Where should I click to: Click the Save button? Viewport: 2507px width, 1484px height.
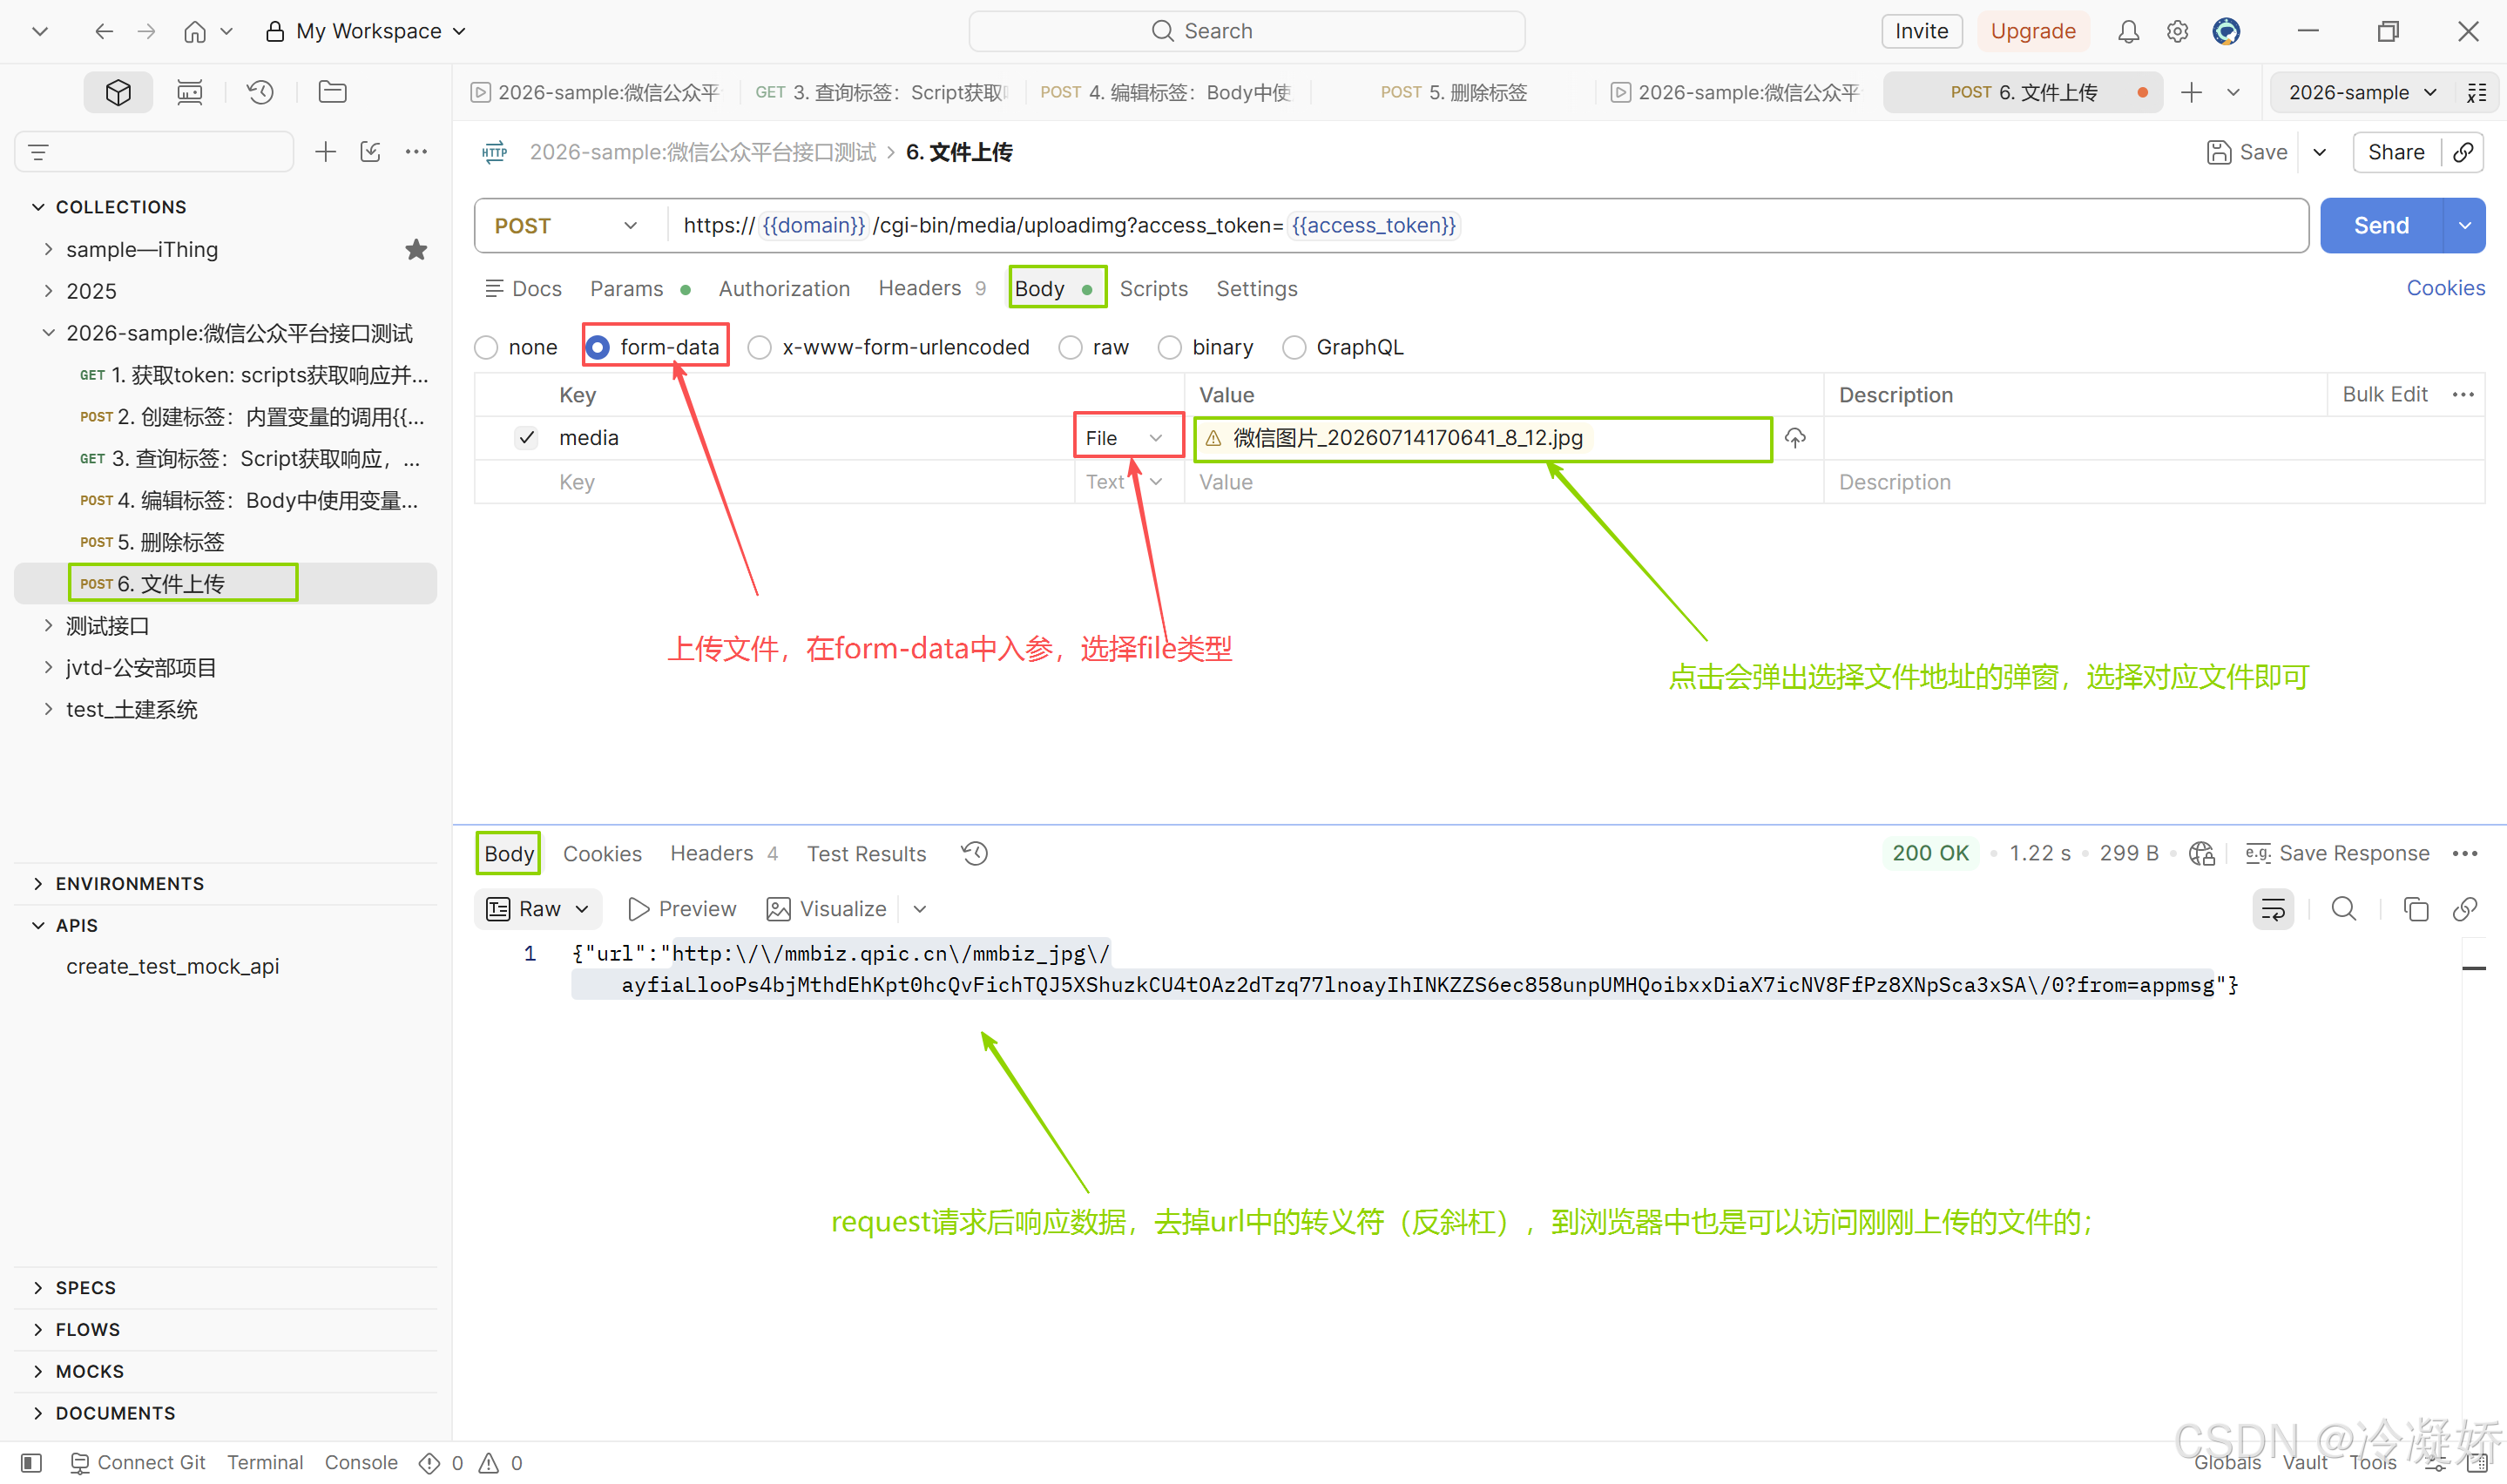[2247, 152]
